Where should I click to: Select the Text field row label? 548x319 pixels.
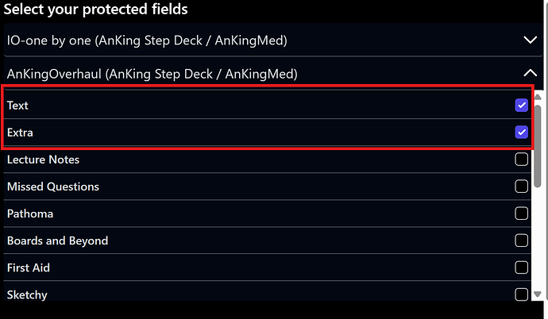click(x=17, y=106)
